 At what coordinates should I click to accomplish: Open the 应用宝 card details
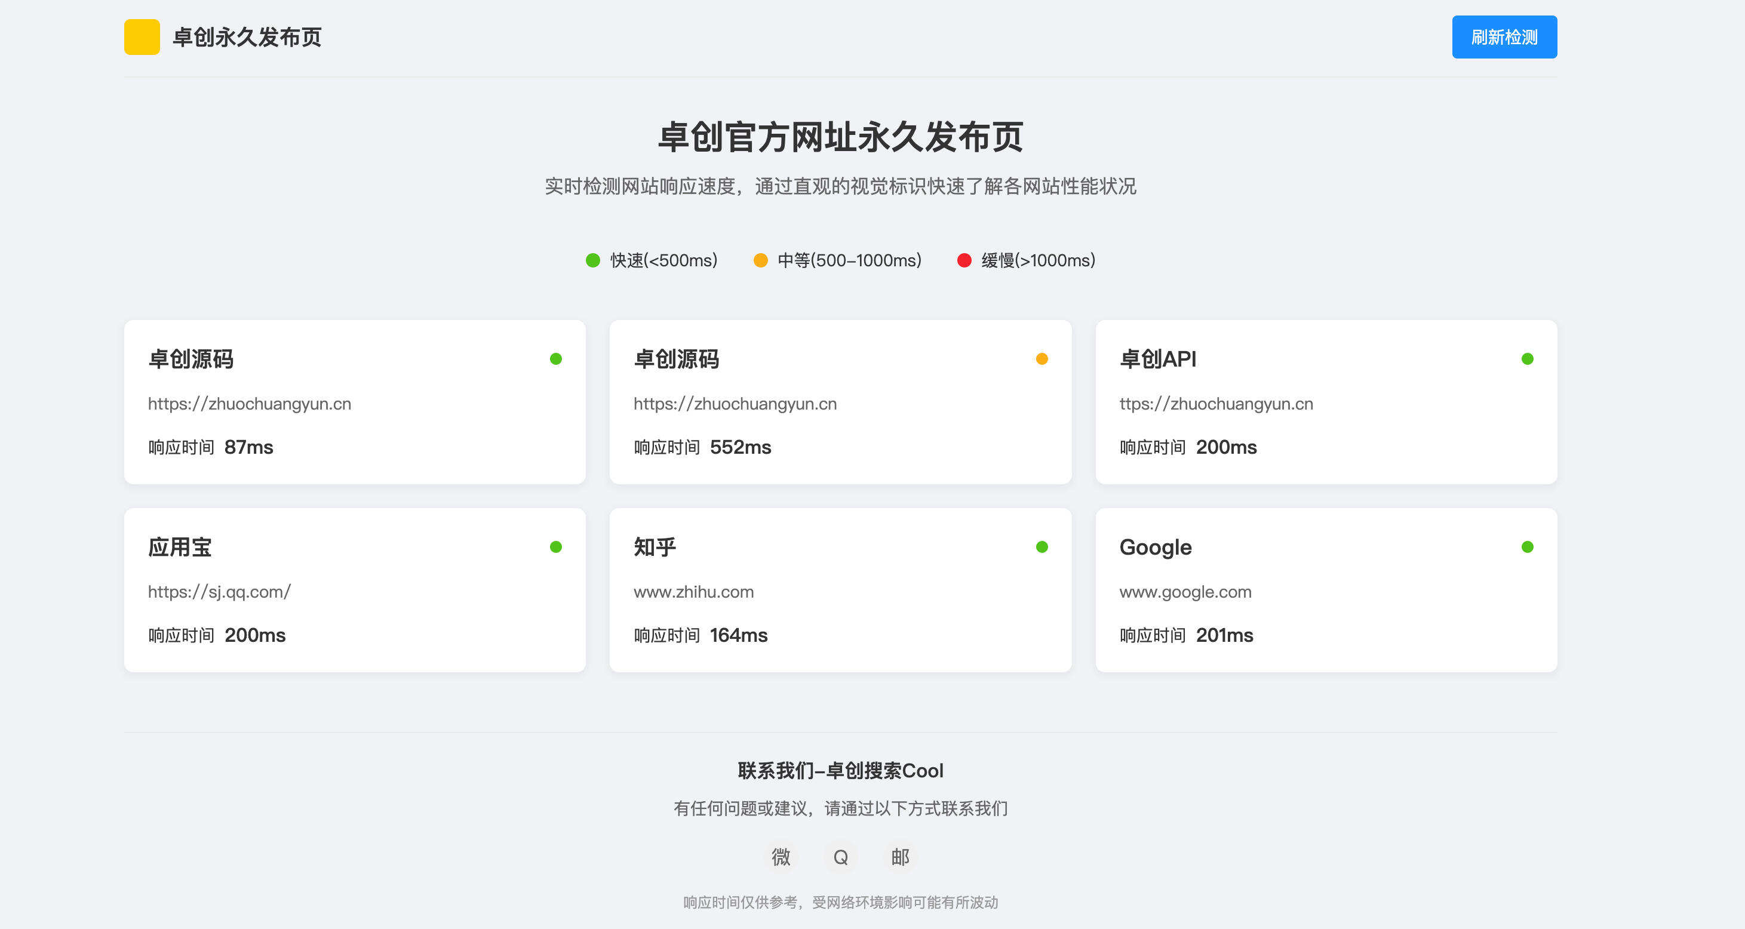pos(356,589)
